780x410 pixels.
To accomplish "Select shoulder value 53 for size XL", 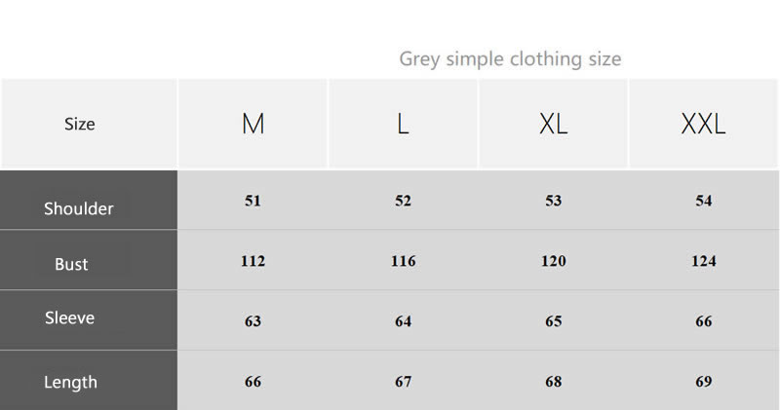I will (554, 201).
